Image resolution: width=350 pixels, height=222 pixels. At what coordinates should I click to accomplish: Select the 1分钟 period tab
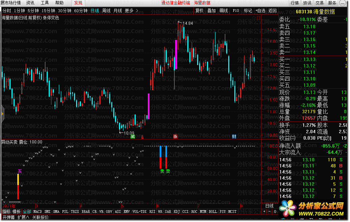coord(19,11)
